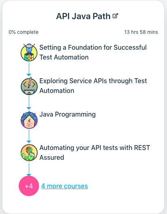Open Automating your API tests with REST Assured
The width and height of the screenshot is (167, 214).
coord(95,152)
